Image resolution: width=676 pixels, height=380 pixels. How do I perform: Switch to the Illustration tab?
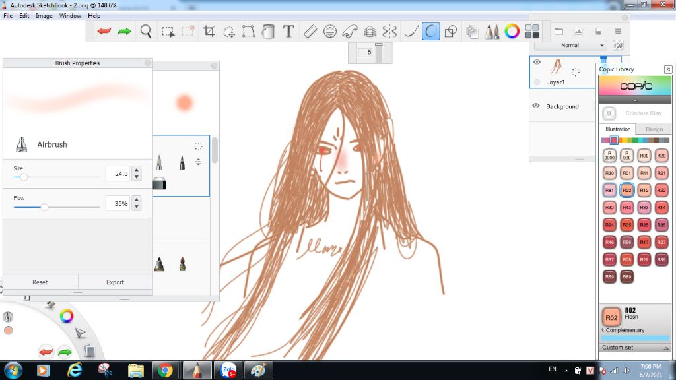click(618, 129)
